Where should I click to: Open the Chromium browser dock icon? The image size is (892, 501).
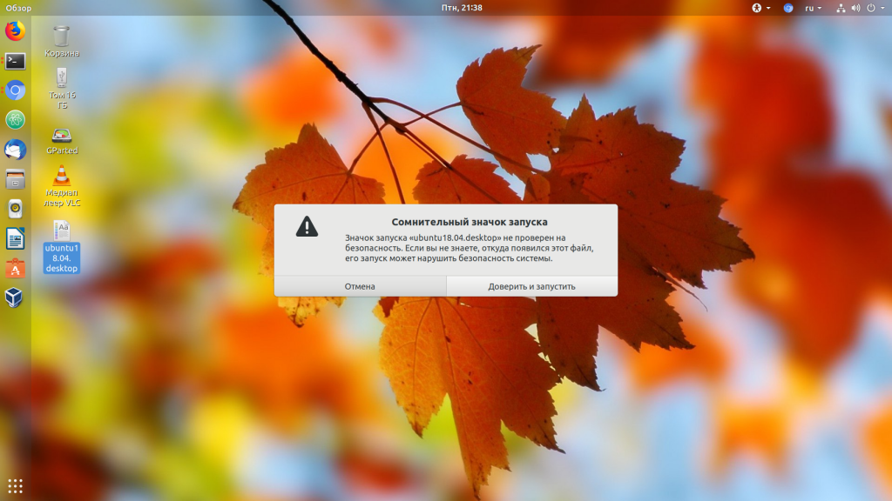coord(15,90)
